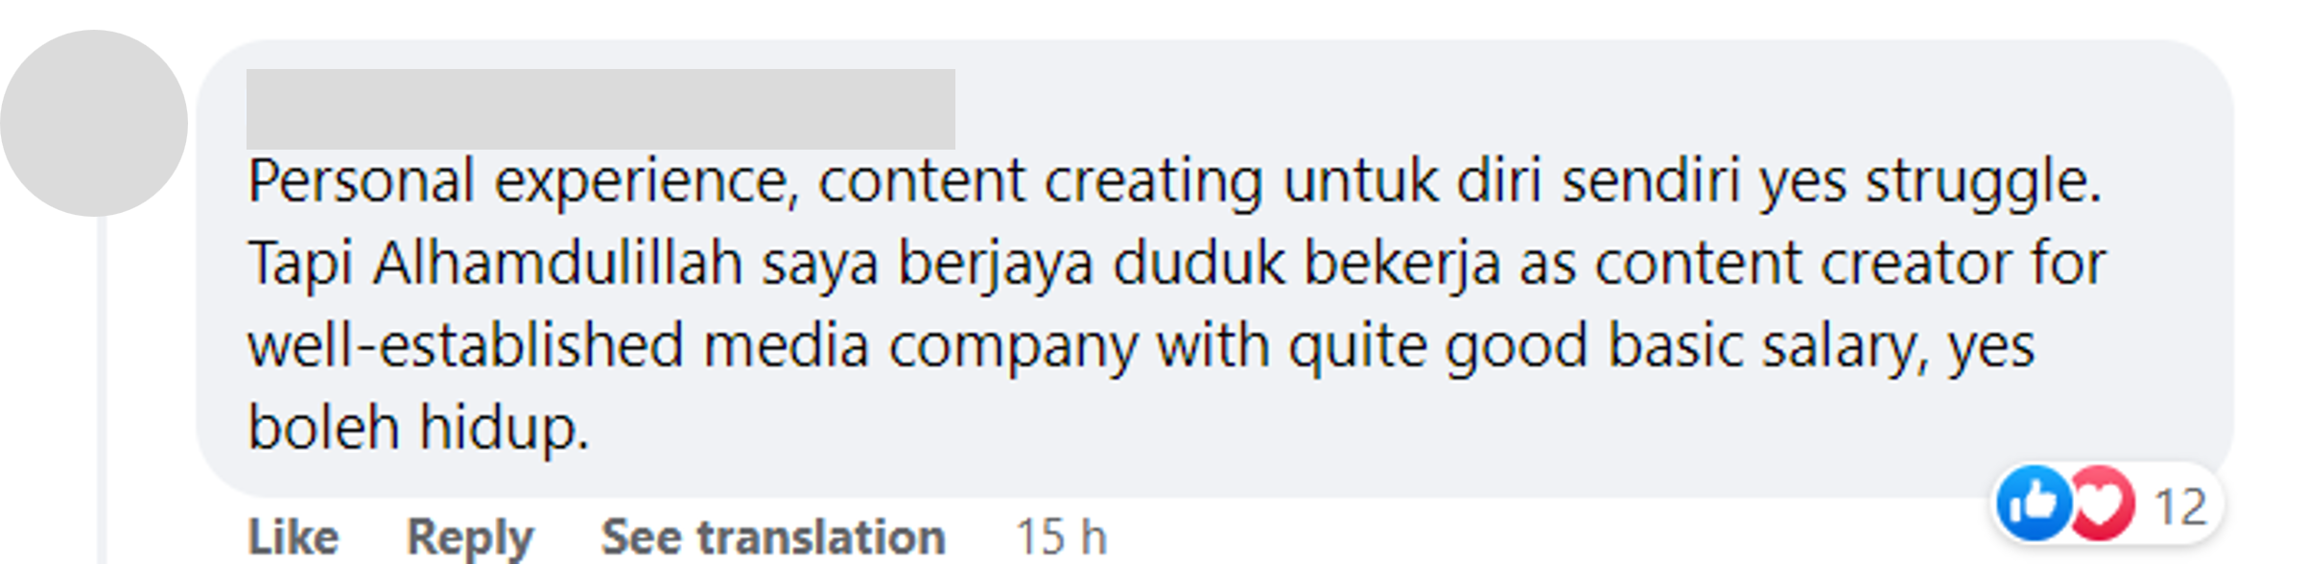
Task: Click the word struggle in first line
Action: click(1983, 181)
